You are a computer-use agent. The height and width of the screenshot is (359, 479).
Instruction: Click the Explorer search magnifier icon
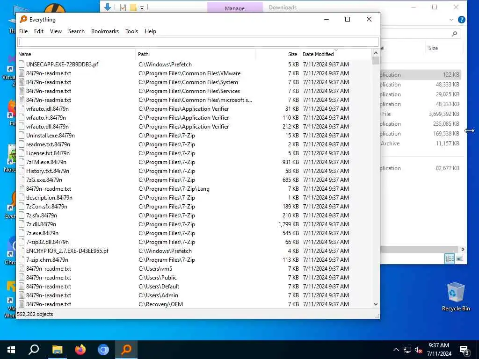pyautogui.click(x=454, y=34)
